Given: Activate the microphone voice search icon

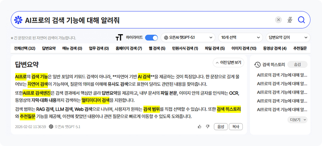Looking at the screenshot, I should pos(290,20).
